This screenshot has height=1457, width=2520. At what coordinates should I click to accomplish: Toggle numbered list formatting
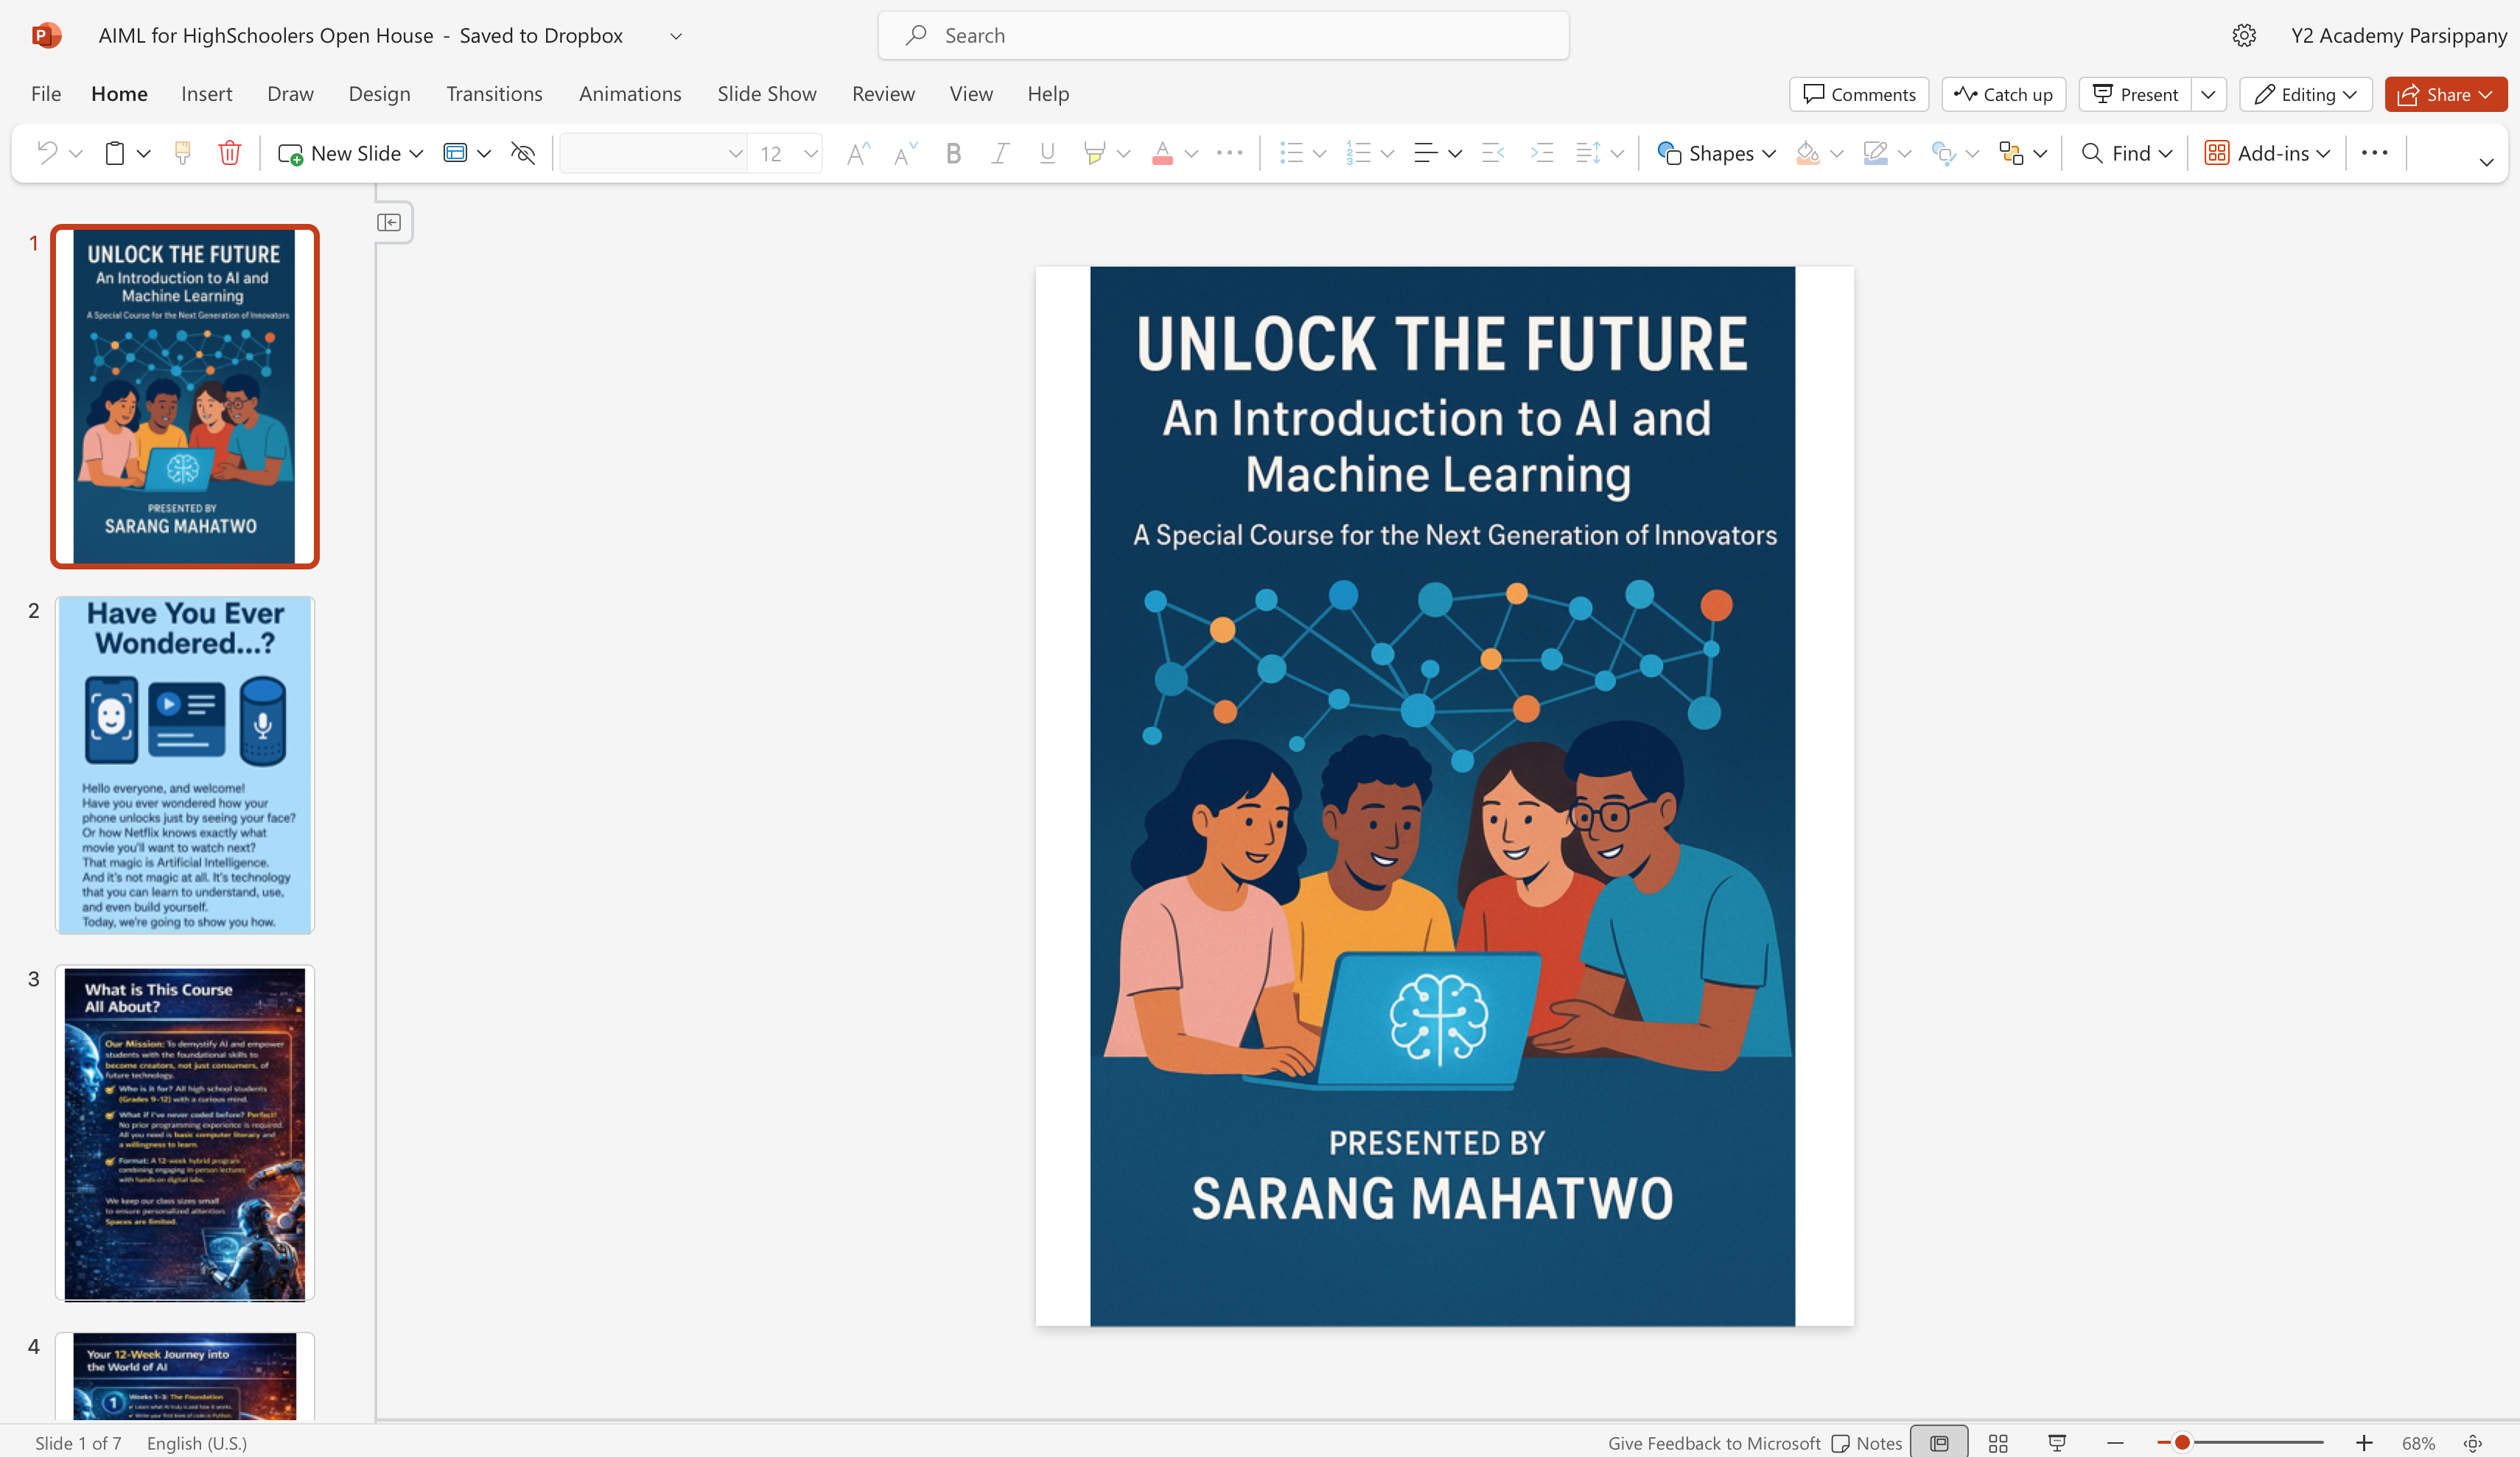click(x=1358, y=153)
